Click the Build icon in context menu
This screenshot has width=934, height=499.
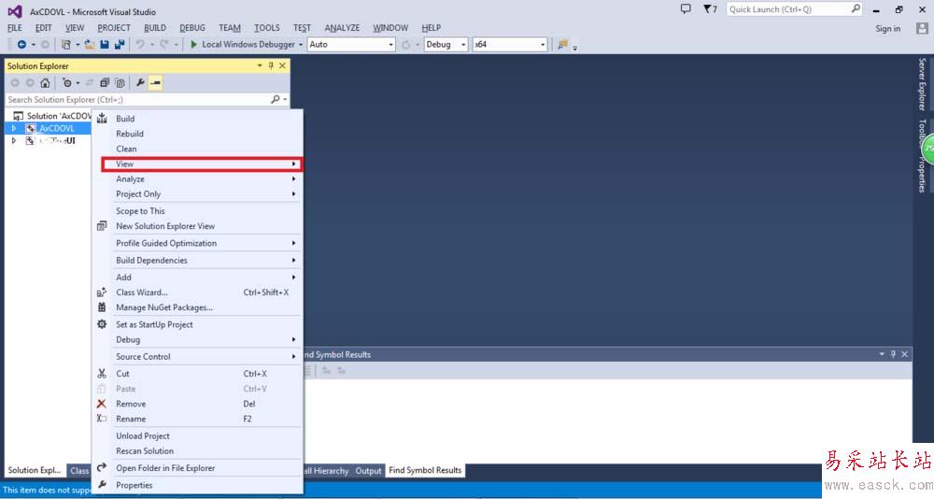point(102,118)
